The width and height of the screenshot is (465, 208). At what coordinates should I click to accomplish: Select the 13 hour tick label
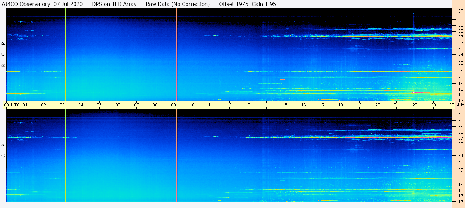[248, 105]
